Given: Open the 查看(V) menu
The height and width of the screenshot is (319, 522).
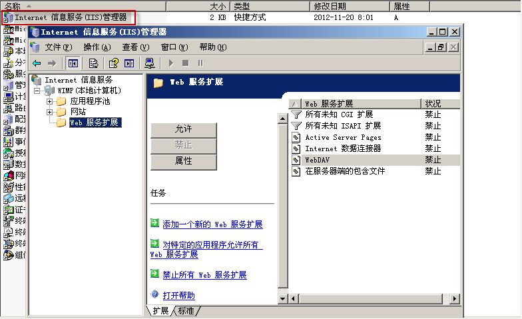Looking at the screenshot, I should (136, 47).
